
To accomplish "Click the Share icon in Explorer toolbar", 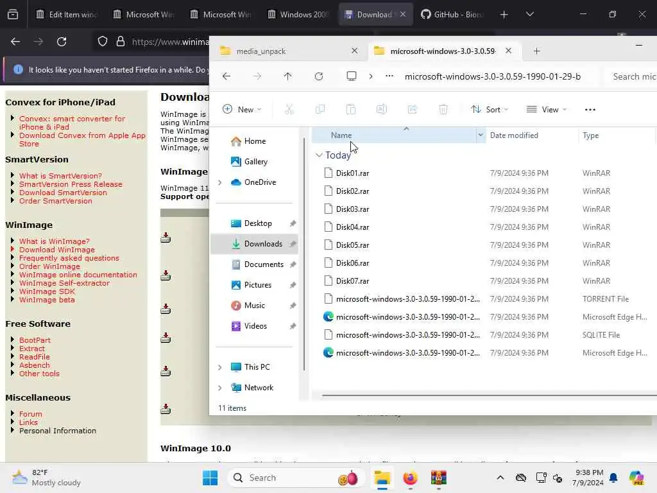I will pos(413,109).
